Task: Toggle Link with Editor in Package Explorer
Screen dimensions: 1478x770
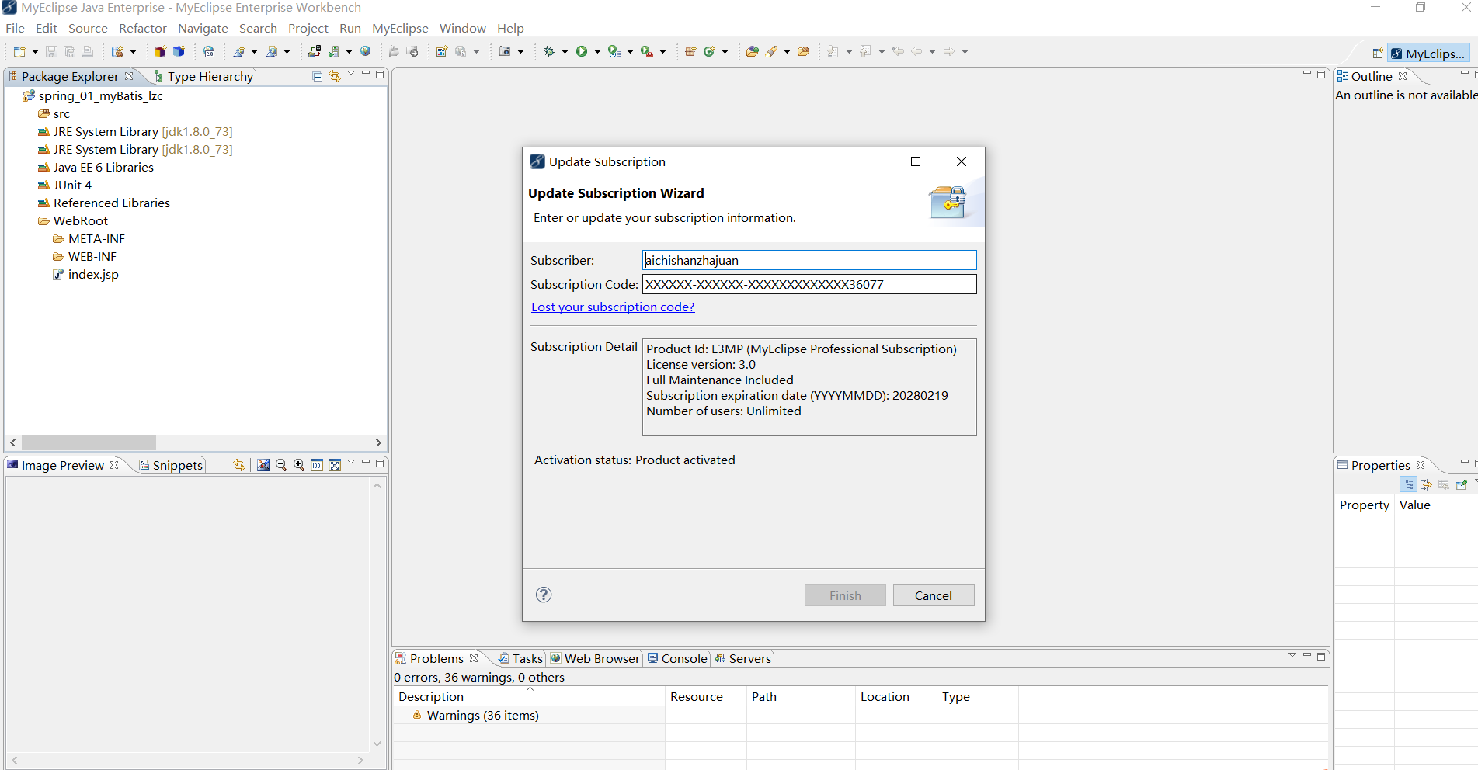Action: [335, 76]
